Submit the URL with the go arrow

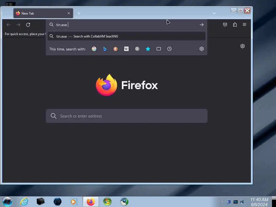click(x=202, y=25)
